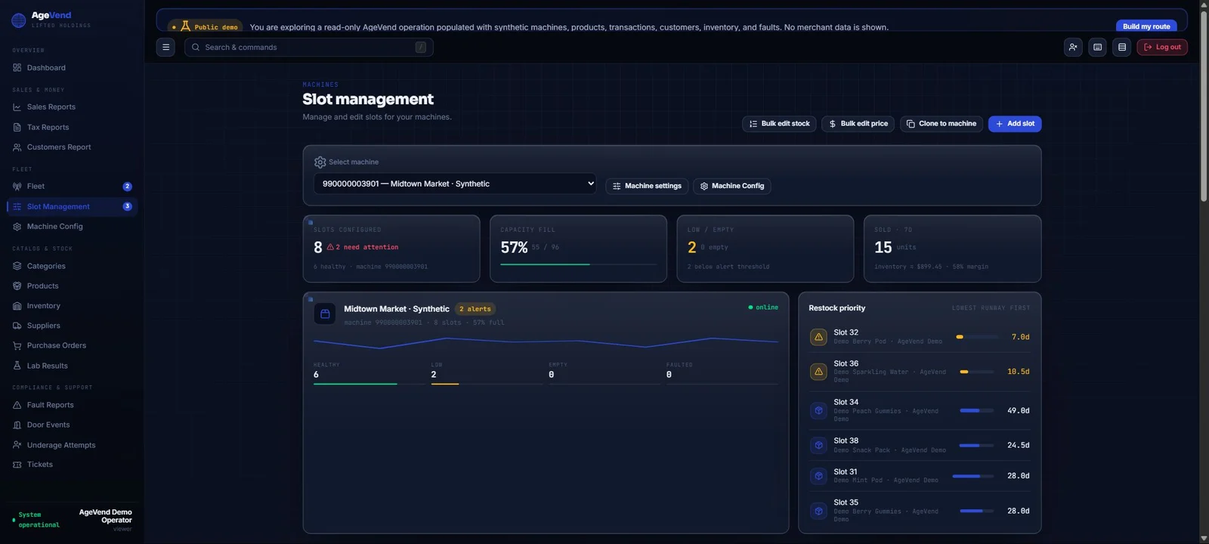Screen dimensions: 1209x544
Task: Click the online status label
Action: (763, 308)
